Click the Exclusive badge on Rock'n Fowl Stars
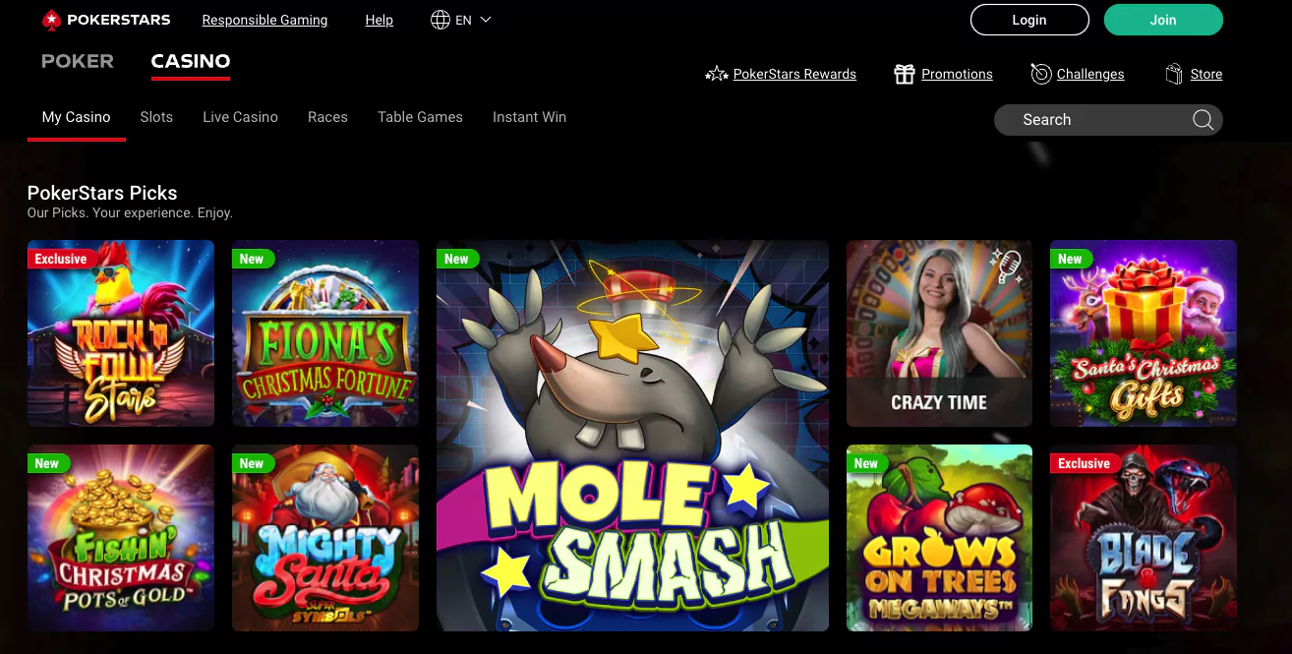Viewport: 1292px width, 654px height. pos(62,259)
